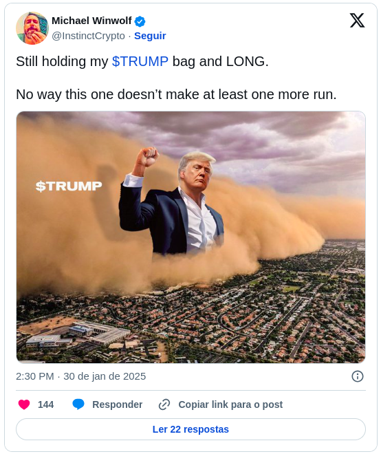Open the $TRUMP cashtag link
This screenshot has height=454, width=381.
pos(140,61)
